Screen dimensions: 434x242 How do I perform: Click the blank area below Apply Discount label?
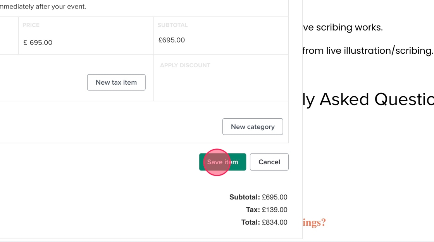pyautogui.click(x=221, y=85)
